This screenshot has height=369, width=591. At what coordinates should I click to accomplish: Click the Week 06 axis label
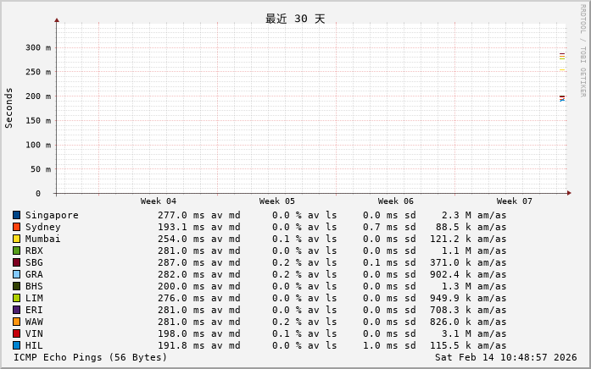tap(396, 201)
